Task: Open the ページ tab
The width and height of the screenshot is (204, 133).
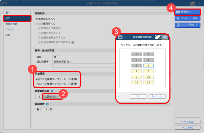Action: (x=17, y=29)
